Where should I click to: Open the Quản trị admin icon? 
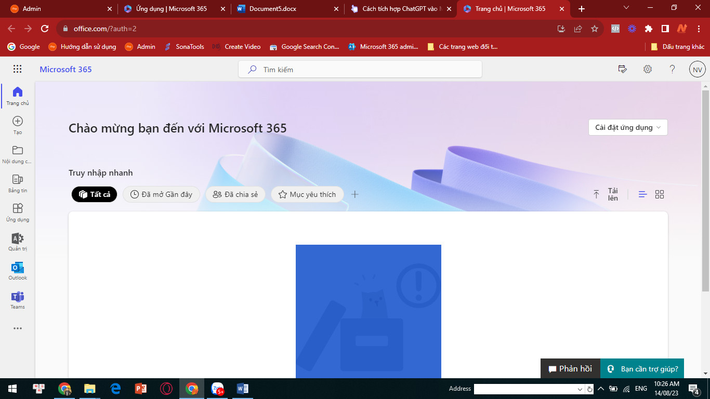17,242
